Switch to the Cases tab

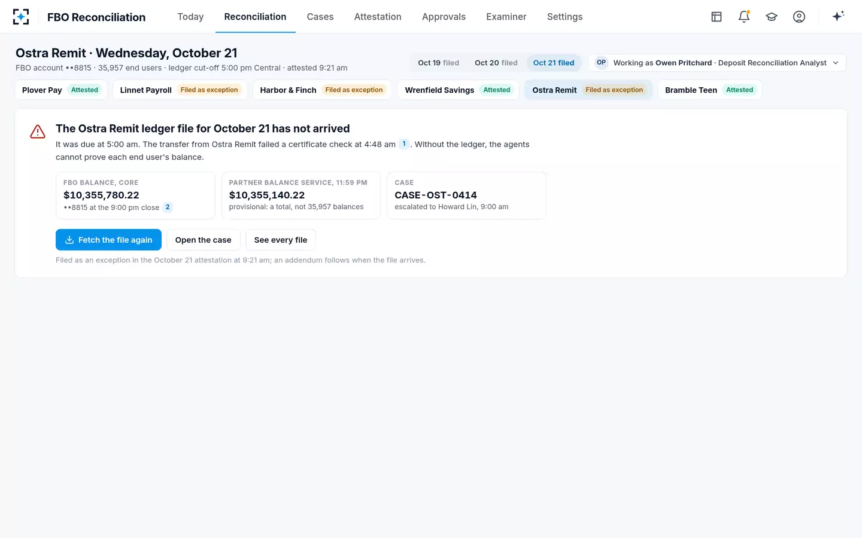tap(320, 17)
